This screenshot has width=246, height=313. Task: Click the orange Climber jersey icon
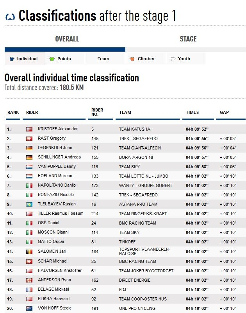132,59
